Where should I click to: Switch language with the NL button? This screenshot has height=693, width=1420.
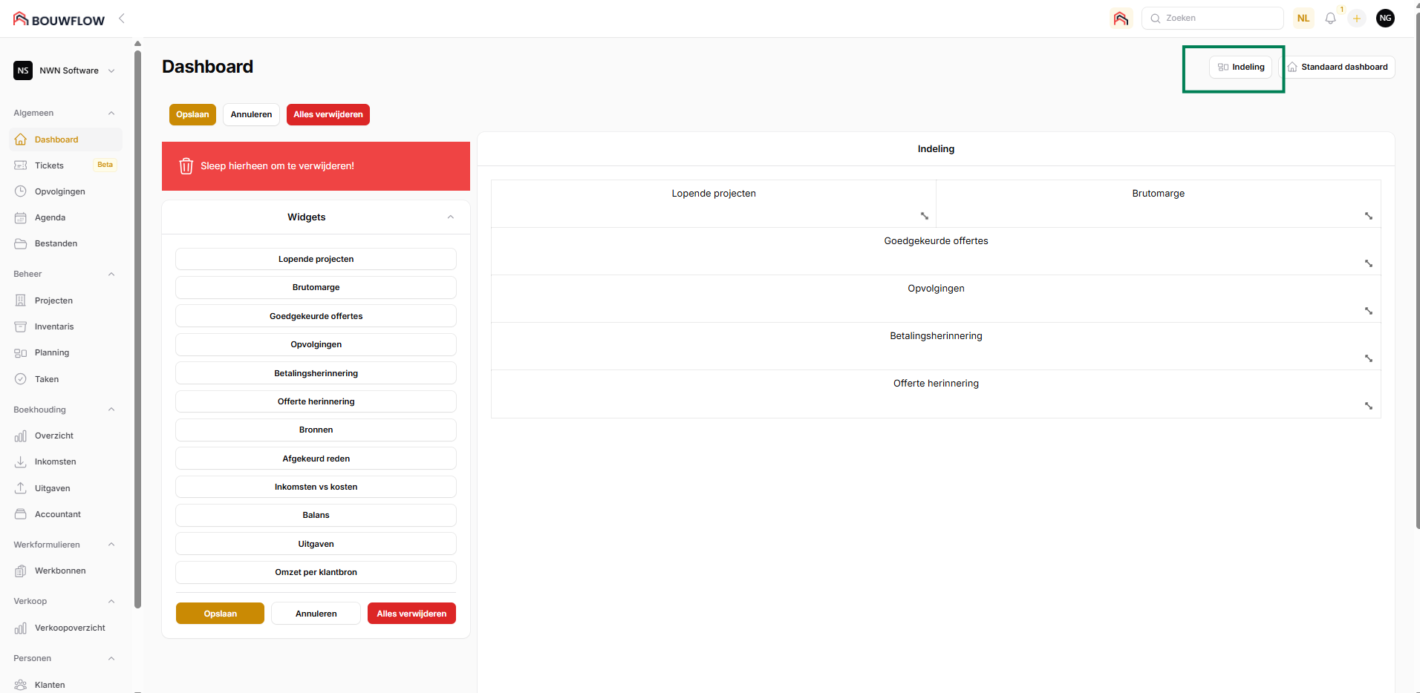[1303, 19]
